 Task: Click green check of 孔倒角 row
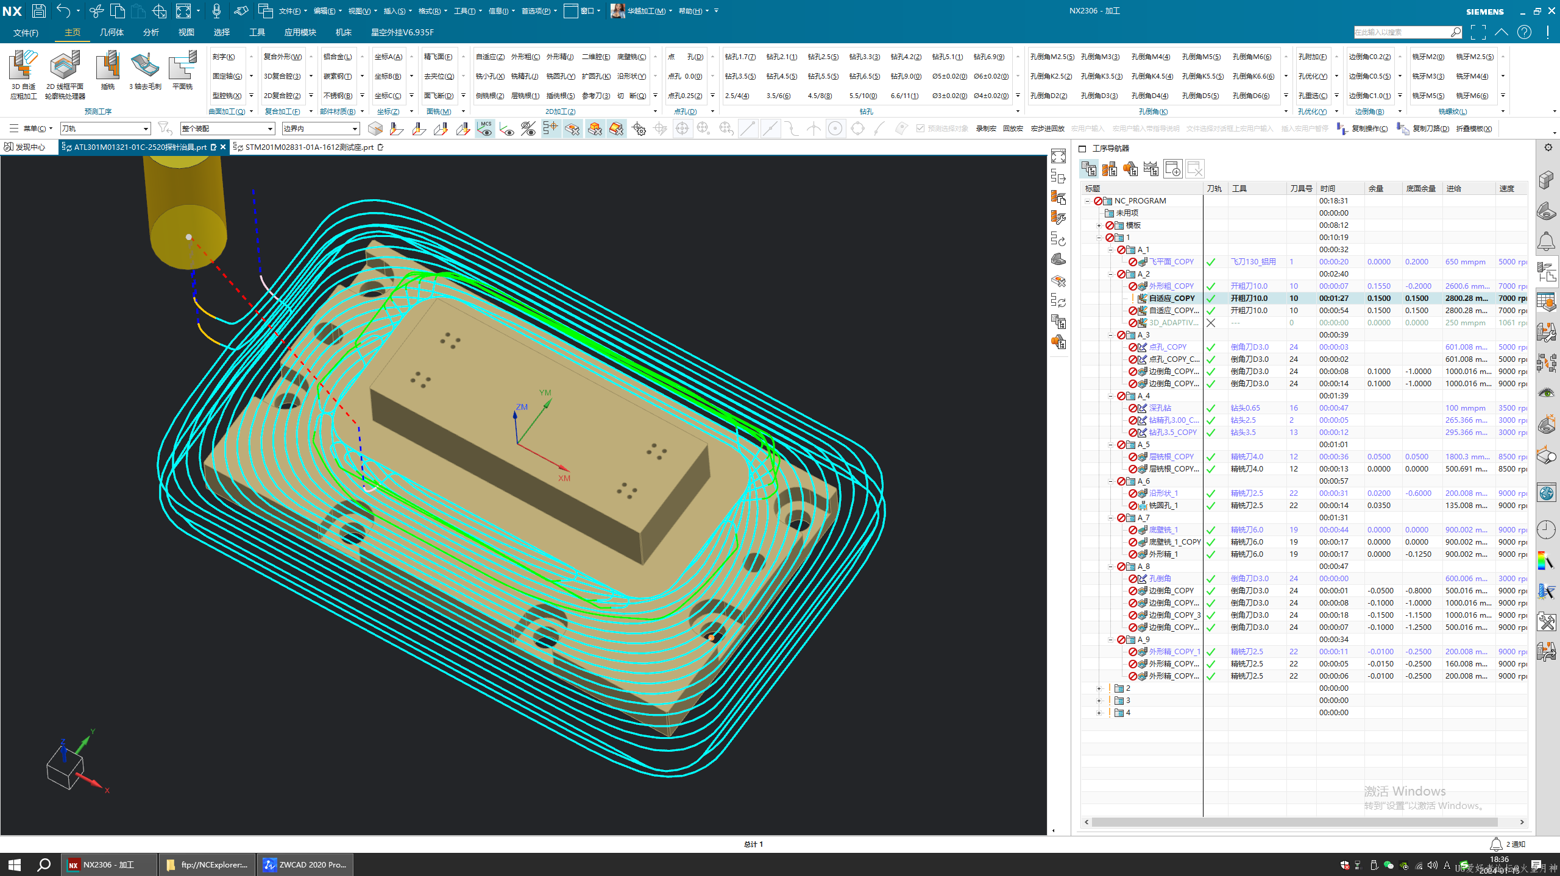[x=1211, y=579]
